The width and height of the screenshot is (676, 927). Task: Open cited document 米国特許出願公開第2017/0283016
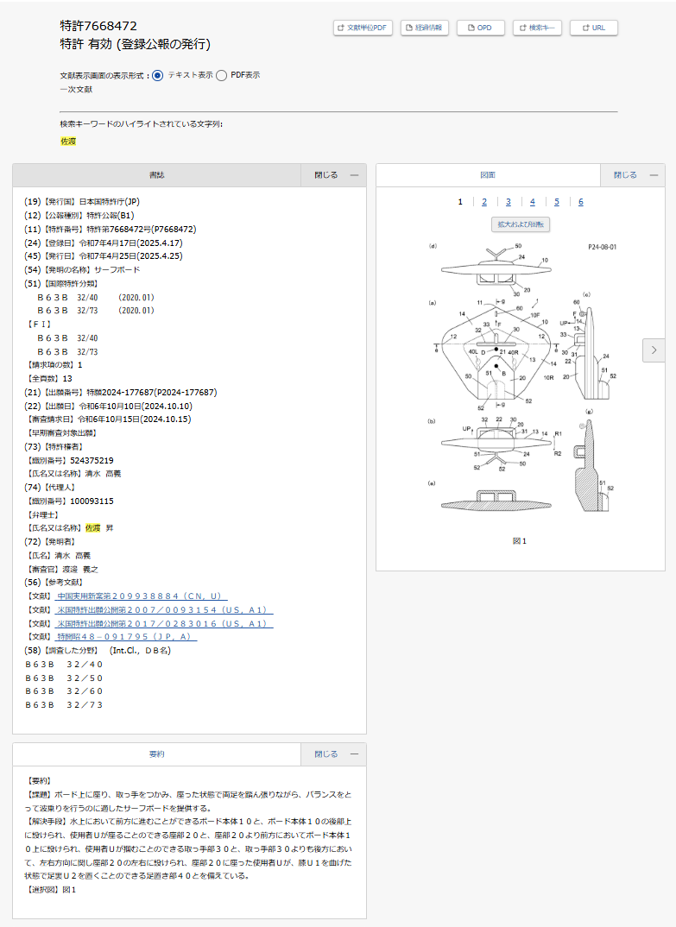point(164,623)
